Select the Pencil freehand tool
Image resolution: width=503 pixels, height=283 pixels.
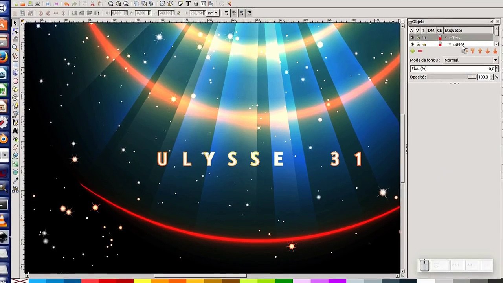[x=15, y=105]
